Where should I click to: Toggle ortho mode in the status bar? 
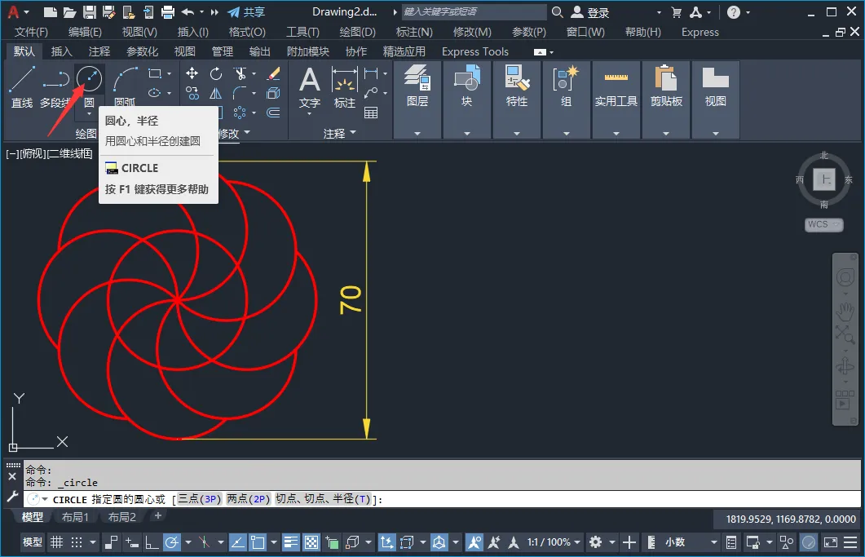[x=152, y=542]
